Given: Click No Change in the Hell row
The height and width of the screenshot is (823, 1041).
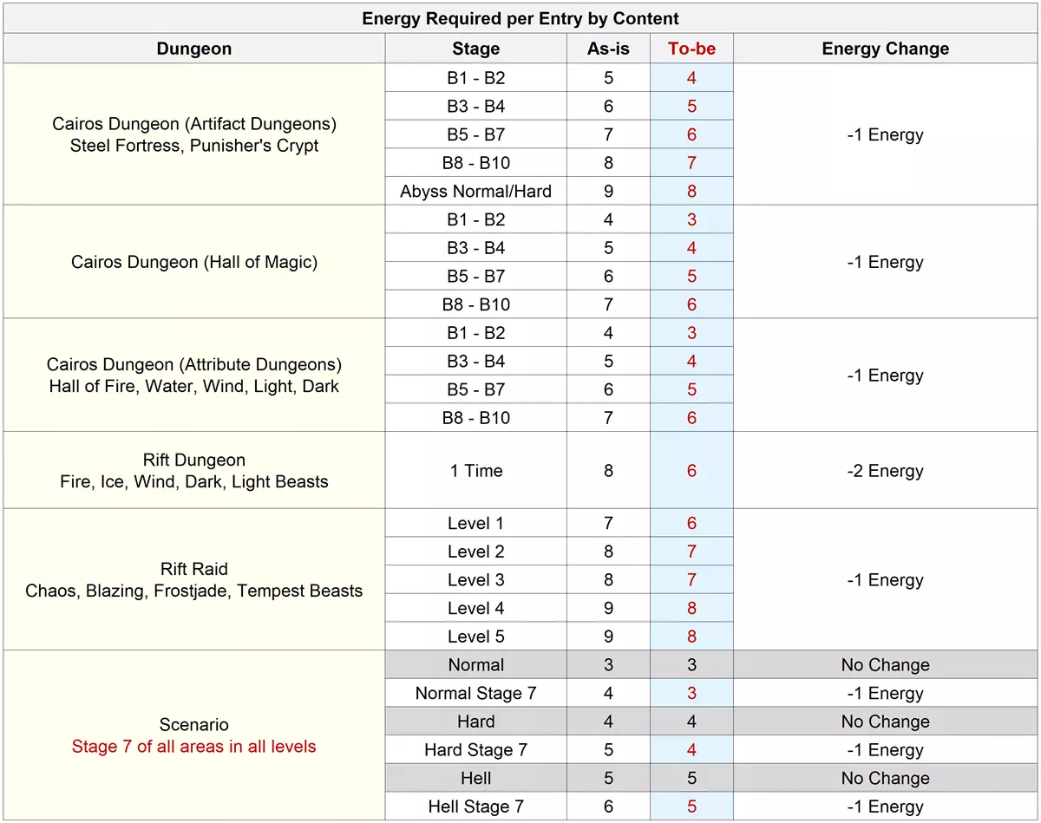Looking at the screenshot, I should click(885, 778).
